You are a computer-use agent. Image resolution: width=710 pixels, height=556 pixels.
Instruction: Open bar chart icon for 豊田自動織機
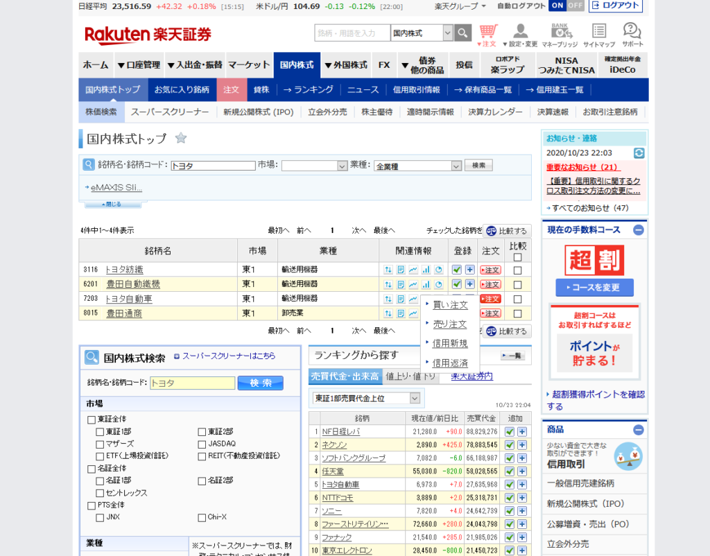(426, 284)
